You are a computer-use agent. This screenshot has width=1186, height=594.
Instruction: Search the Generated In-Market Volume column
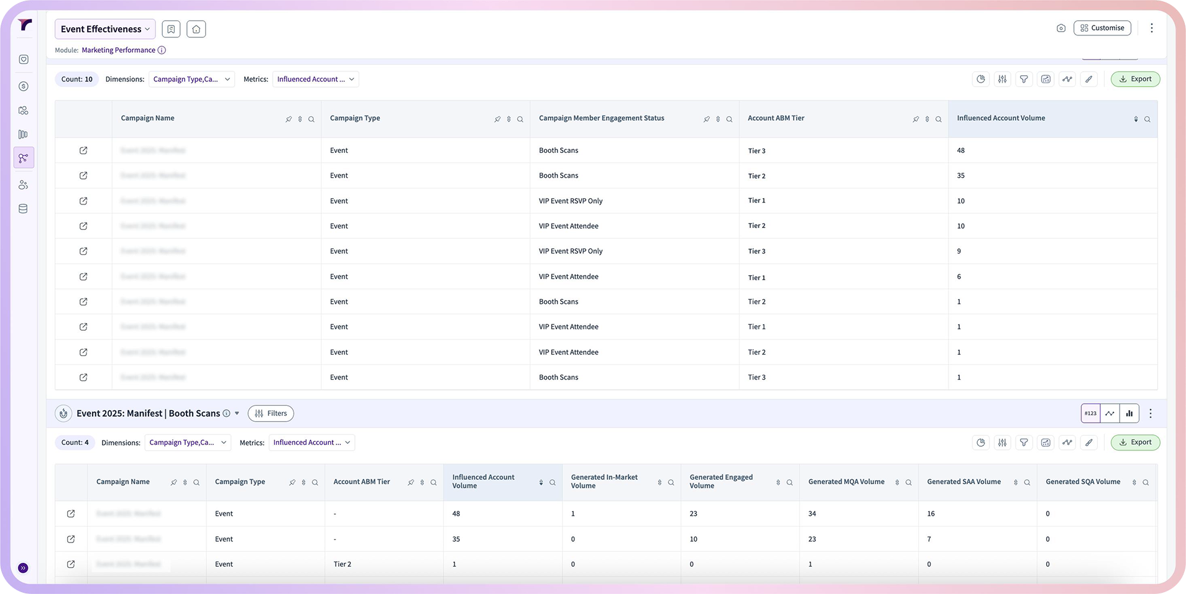pyautogui.click(x=671, y=483)
